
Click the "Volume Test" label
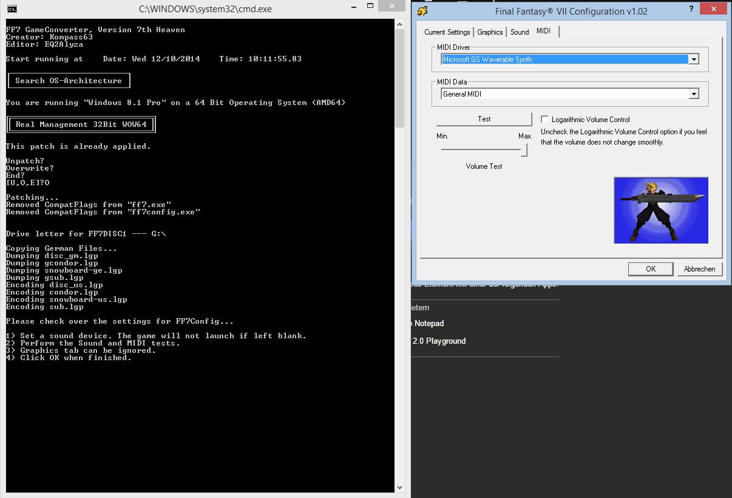(x=484, y=166)
